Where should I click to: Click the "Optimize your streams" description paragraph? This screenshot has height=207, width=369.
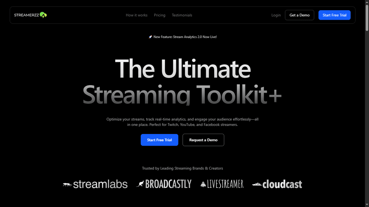pos(182,122)
